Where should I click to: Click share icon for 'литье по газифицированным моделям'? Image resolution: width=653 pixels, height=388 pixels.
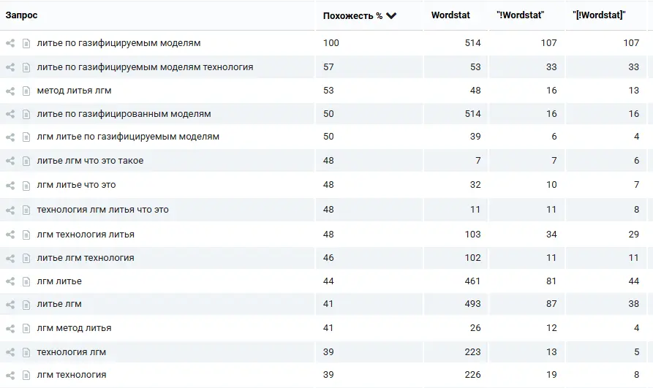coord(10,115)
